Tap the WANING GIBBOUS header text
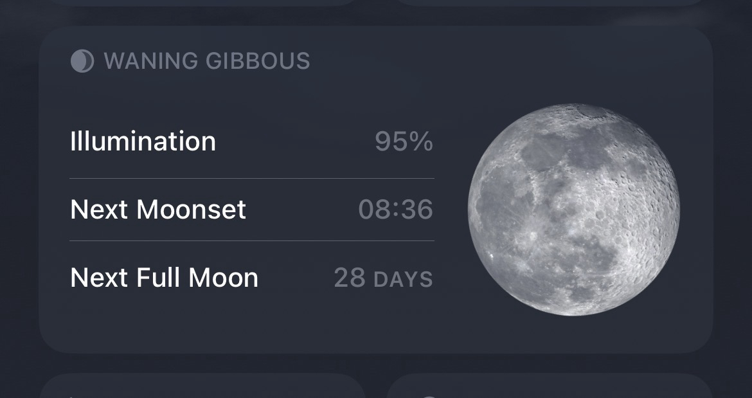Screen dimensions: 752x398 (x=206, y=61)
